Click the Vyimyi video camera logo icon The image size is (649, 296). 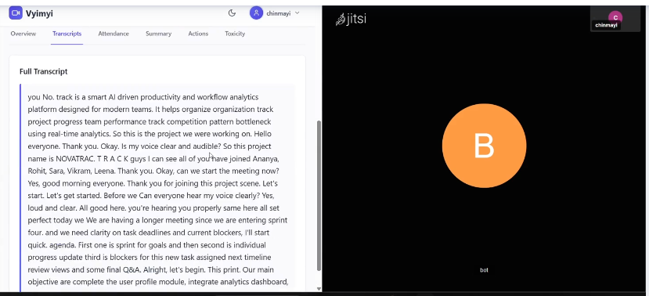coord(16,13)
